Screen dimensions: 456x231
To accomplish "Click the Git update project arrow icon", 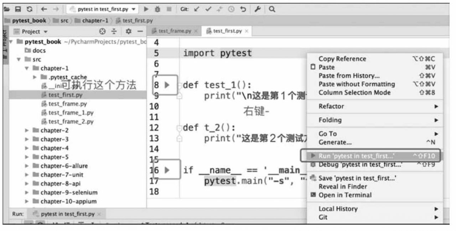I will coord(197,10).
